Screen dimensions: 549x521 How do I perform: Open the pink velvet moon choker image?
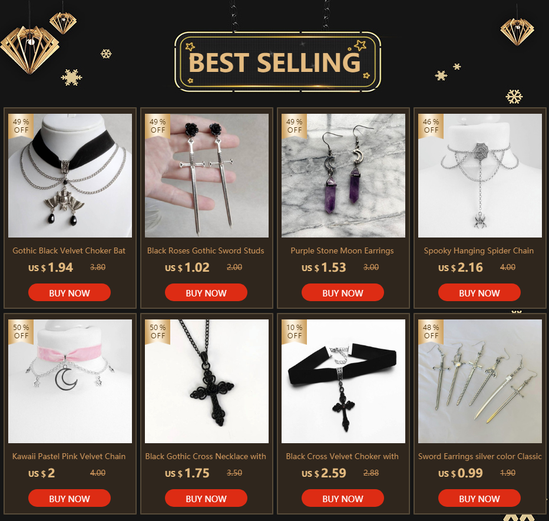click(x=70, y=381)
